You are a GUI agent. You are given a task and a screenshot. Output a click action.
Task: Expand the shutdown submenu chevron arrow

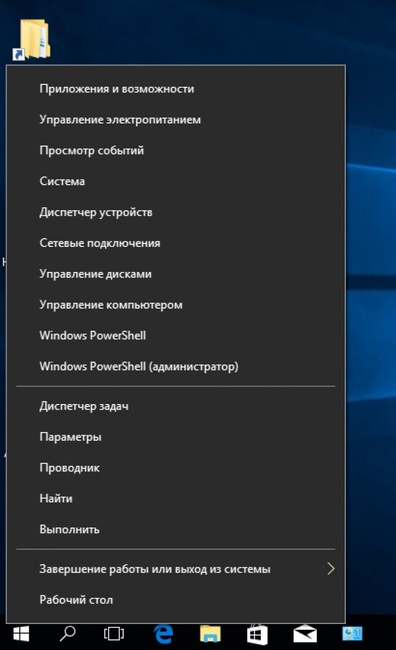pyautogui.click(x=331, y=569)
